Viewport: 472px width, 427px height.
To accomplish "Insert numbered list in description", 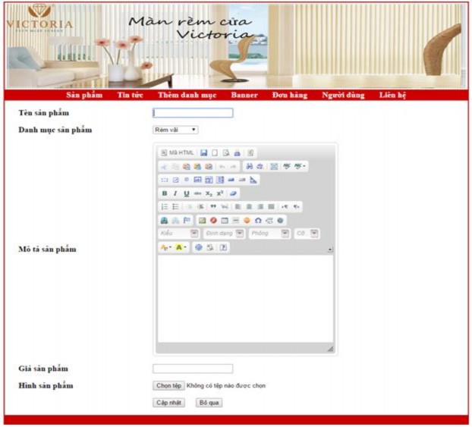I will point(164,206).
